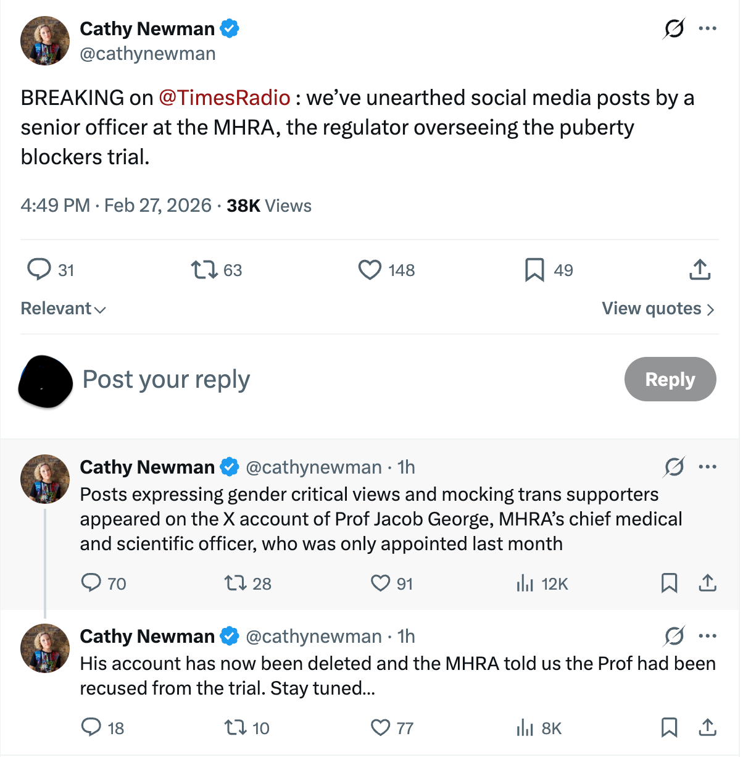Click the reply icon on main post
This screenshot has height=757, width=743.
[x=39, y=270]
